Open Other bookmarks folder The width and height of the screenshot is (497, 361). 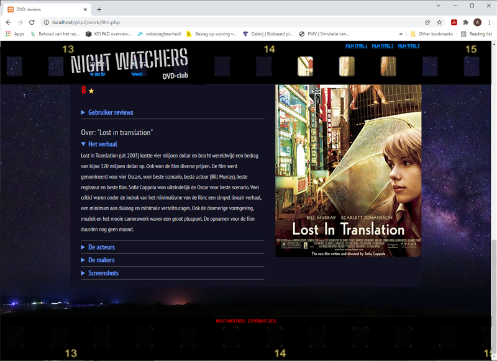(x=431, y=34)
